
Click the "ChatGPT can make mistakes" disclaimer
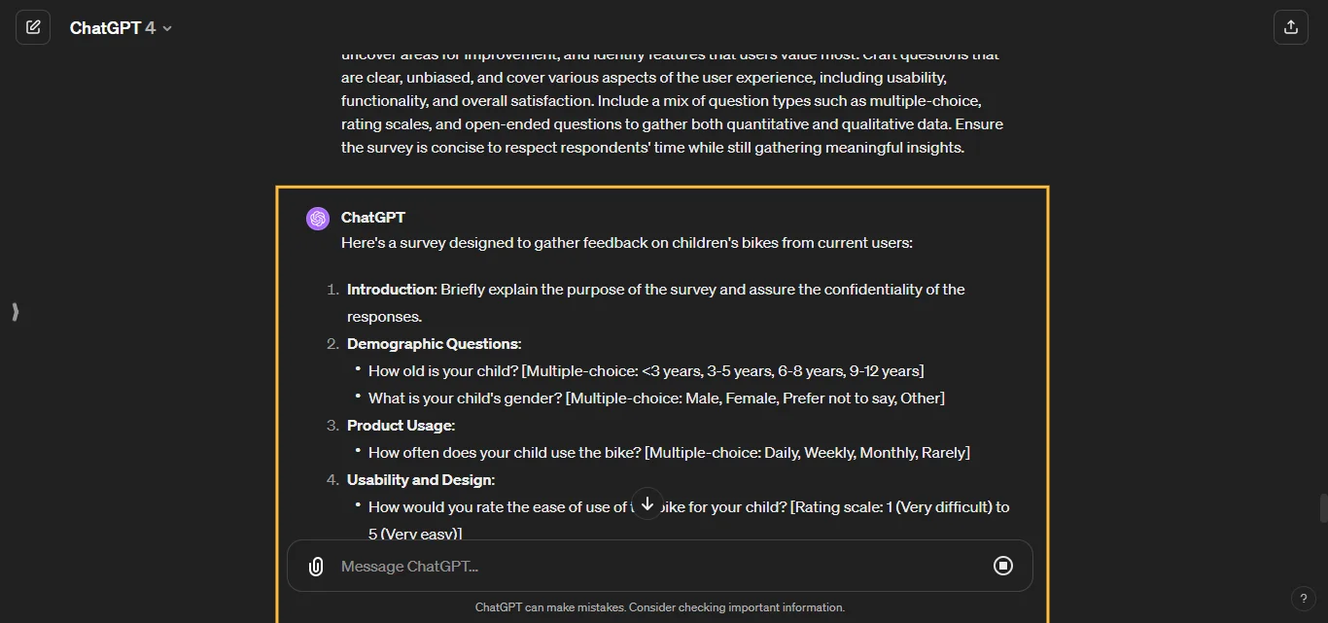[x=660, y=607]
